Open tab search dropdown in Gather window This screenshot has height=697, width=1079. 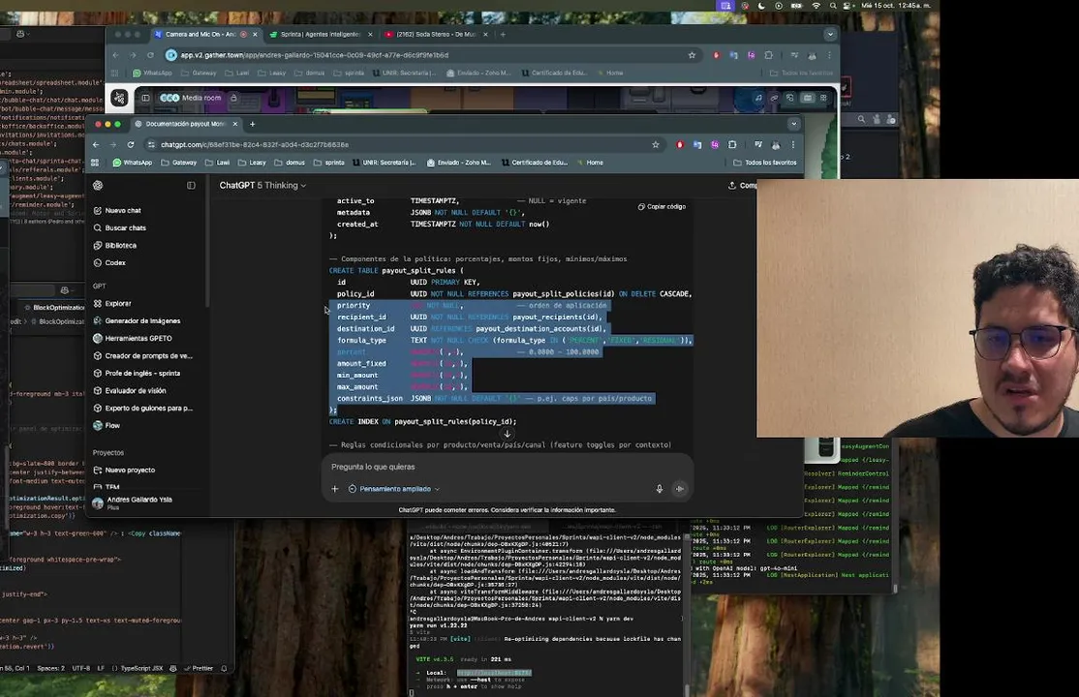click(830, 34)
